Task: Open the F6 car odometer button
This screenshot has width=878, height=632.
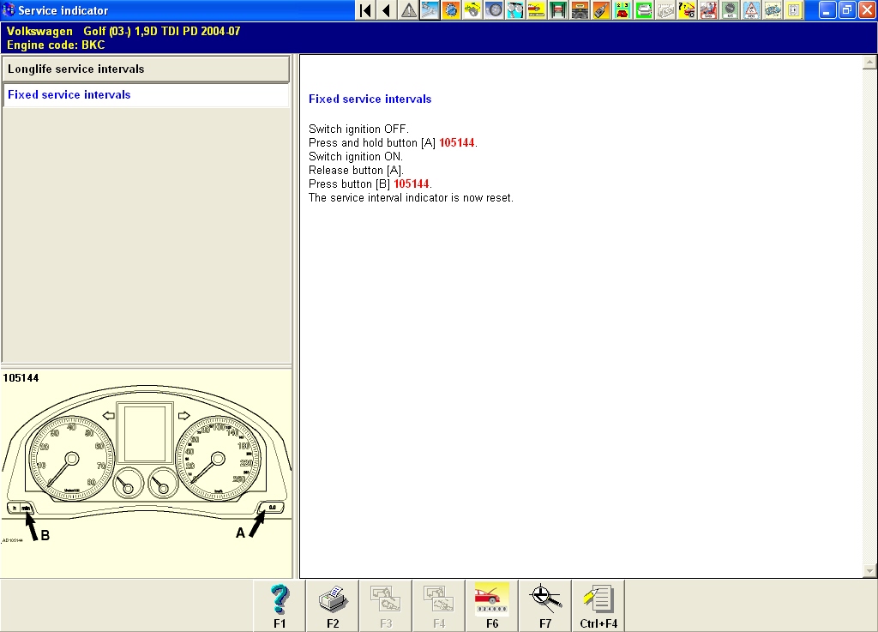Action: 492,605
